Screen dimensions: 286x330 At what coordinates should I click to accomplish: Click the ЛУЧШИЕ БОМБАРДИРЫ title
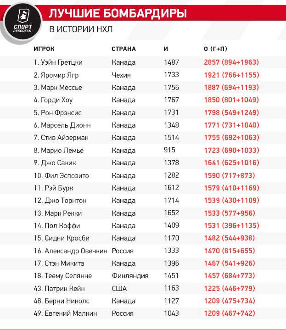(x=118, y=14)
